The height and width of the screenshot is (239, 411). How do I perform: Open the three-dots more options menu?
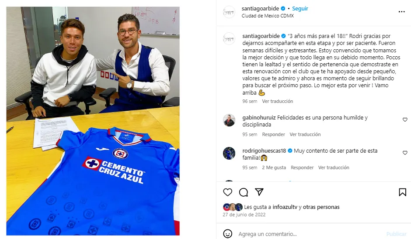click(401, 12)
